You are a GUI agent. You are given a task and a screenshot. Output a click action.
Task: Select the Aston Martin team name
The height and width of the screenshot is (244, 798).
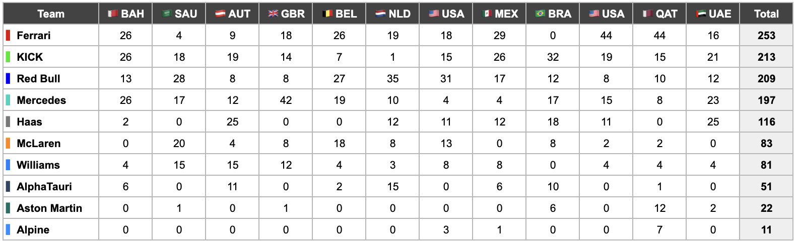[x=49, y=208]
